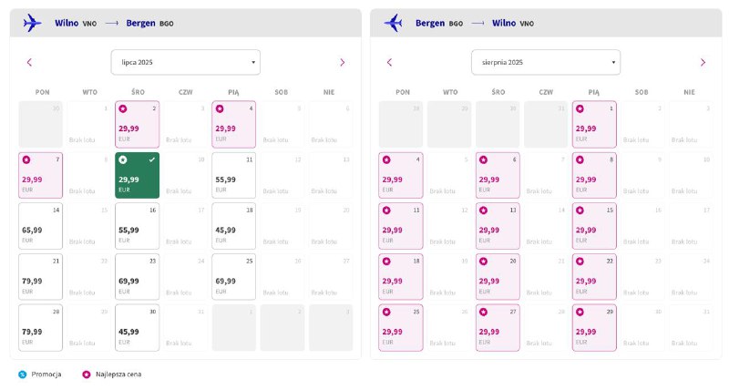
Task: Go to previous month in Bergen–Wilno calendar
Action: point(390,62)
